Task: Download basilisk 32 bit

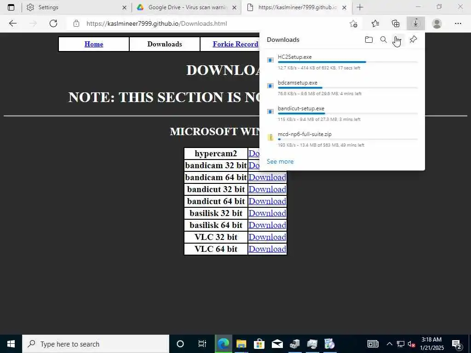Action: coord(267,213)
